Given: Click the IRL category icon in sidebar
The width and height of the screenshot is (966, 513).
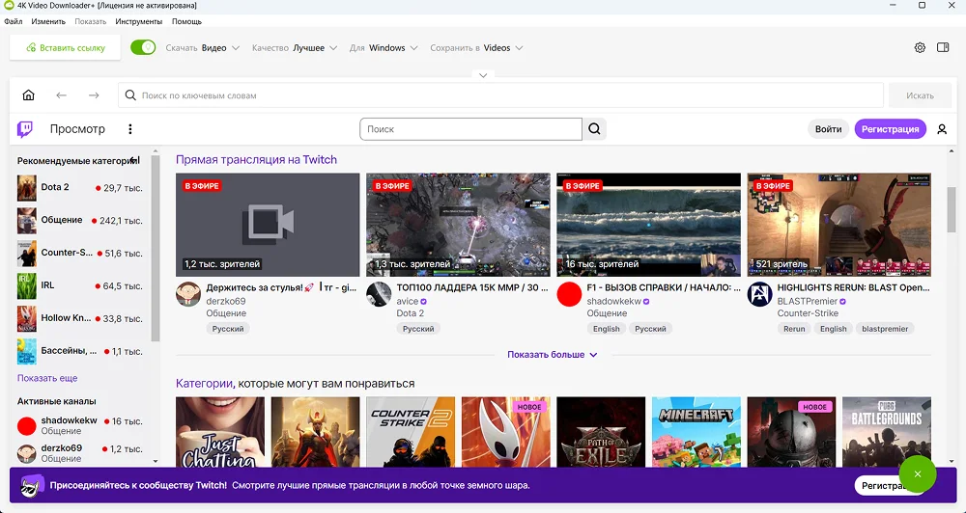Looking at the screenshot, I should tap(26, 285).
